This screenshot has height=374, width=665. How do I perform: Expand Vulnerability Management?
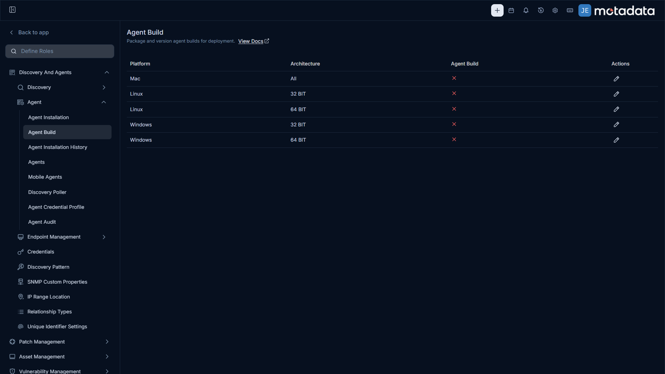(x=107, y=371)
